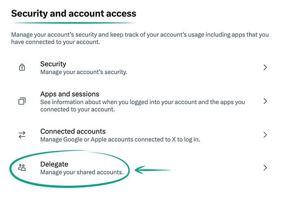Click the green arrow pointing at Delegate

[153, 169]
